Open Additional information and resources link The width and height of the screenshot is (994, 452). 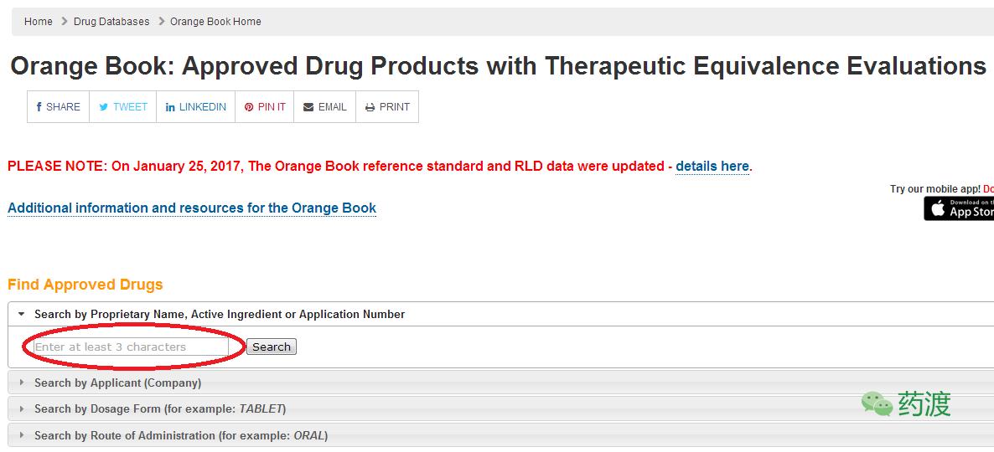pyautogui.click(x=192, y=208)
